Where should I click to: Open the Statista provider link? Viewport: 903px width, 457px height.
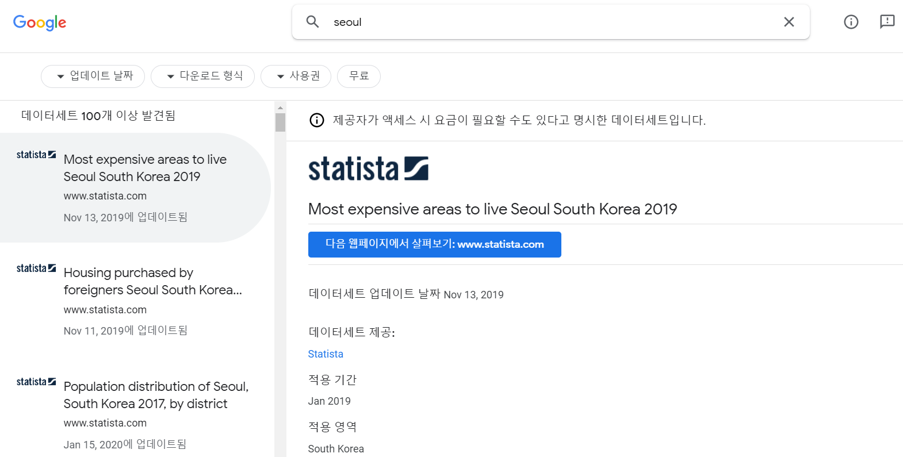[326, 354]
